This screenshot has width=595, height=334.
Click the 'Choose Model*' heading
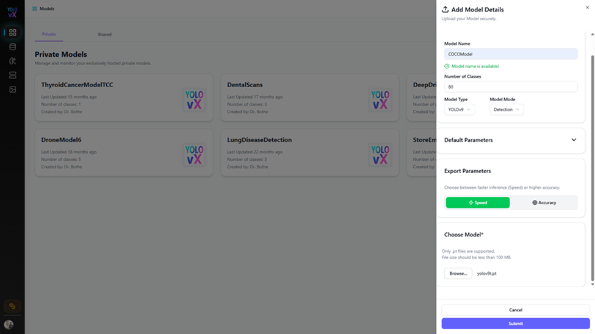pyautogui.click(x=464, y=235)
